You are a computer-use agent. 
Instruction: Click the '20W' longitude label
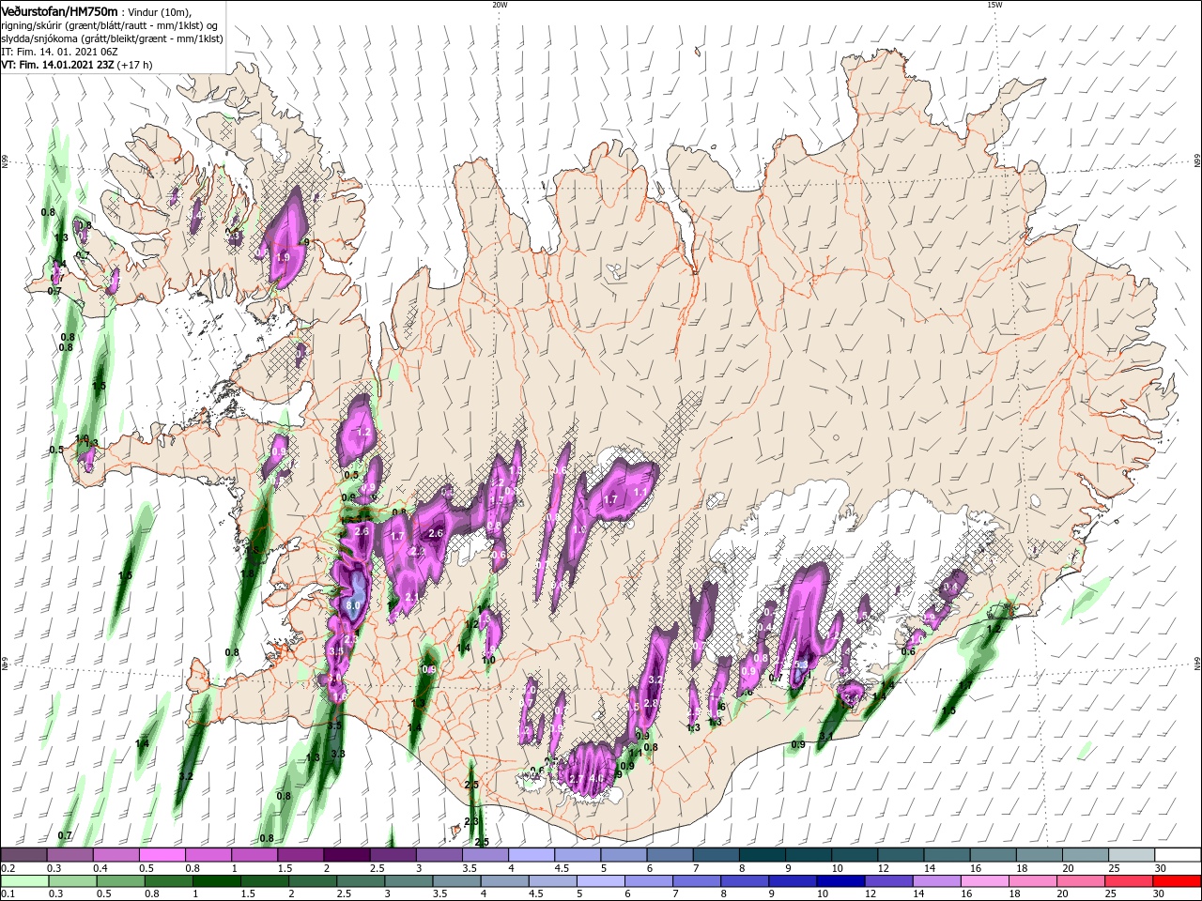click(500, 5)
